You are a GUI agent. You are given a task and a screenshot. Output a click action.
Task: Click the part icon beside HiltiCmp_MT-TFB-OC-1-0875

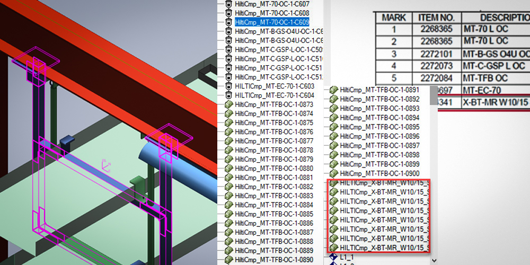coord(229,123)
